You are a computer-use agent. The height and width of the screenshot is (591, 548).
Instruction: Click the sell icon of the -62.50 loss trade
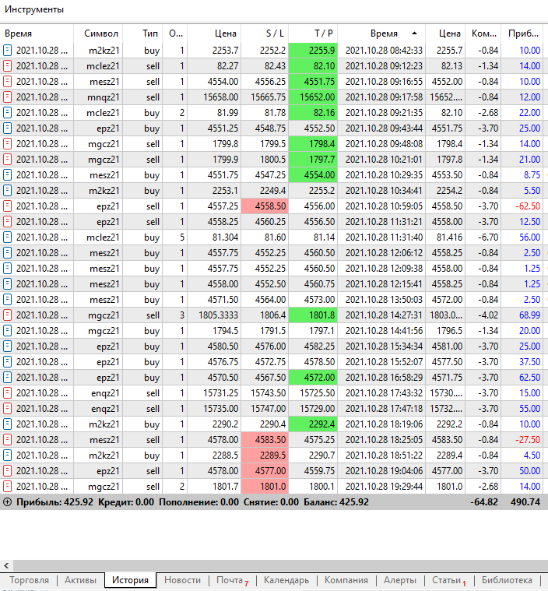pyautogui.click(x=7, y=206)
